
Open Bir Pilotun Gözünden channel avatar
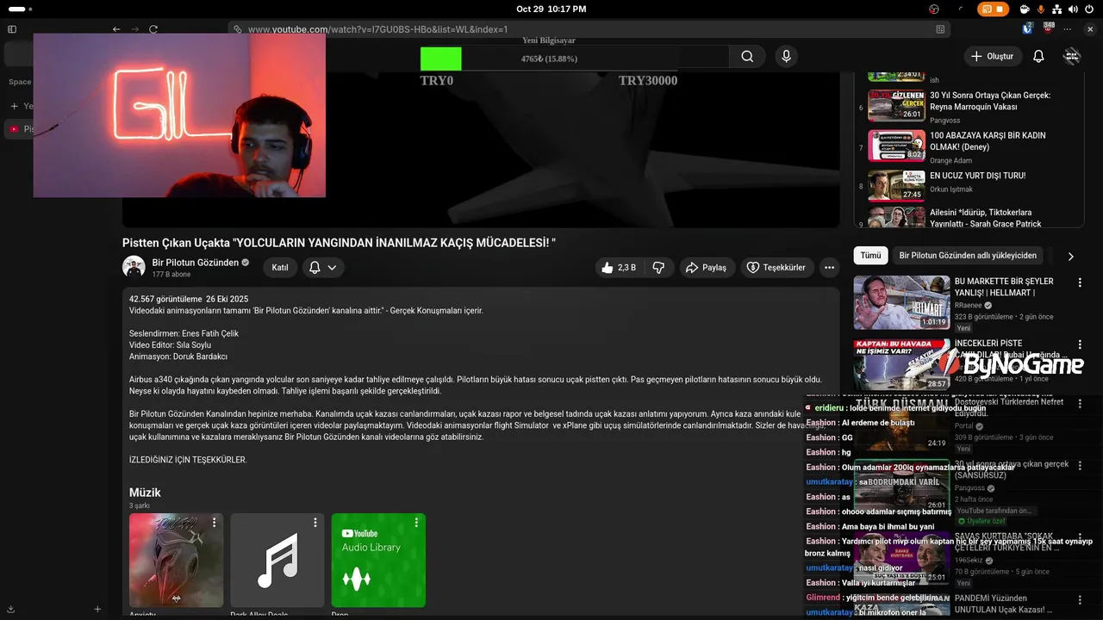[x=134, y=267]
